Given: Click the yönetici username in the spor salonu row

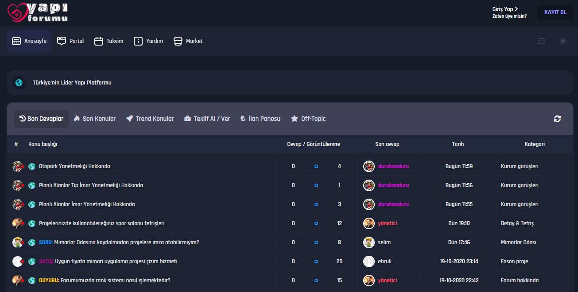Looking at the screenshot, I should [x=387, y=223].
